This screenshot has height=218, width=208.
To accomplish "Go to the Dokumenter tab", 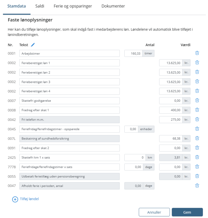I will [113, 6].
